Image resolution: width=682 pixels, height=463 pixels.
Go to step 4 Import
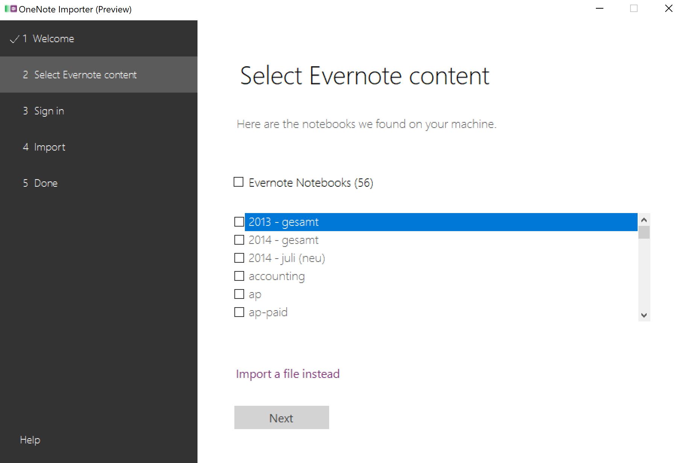99,147
